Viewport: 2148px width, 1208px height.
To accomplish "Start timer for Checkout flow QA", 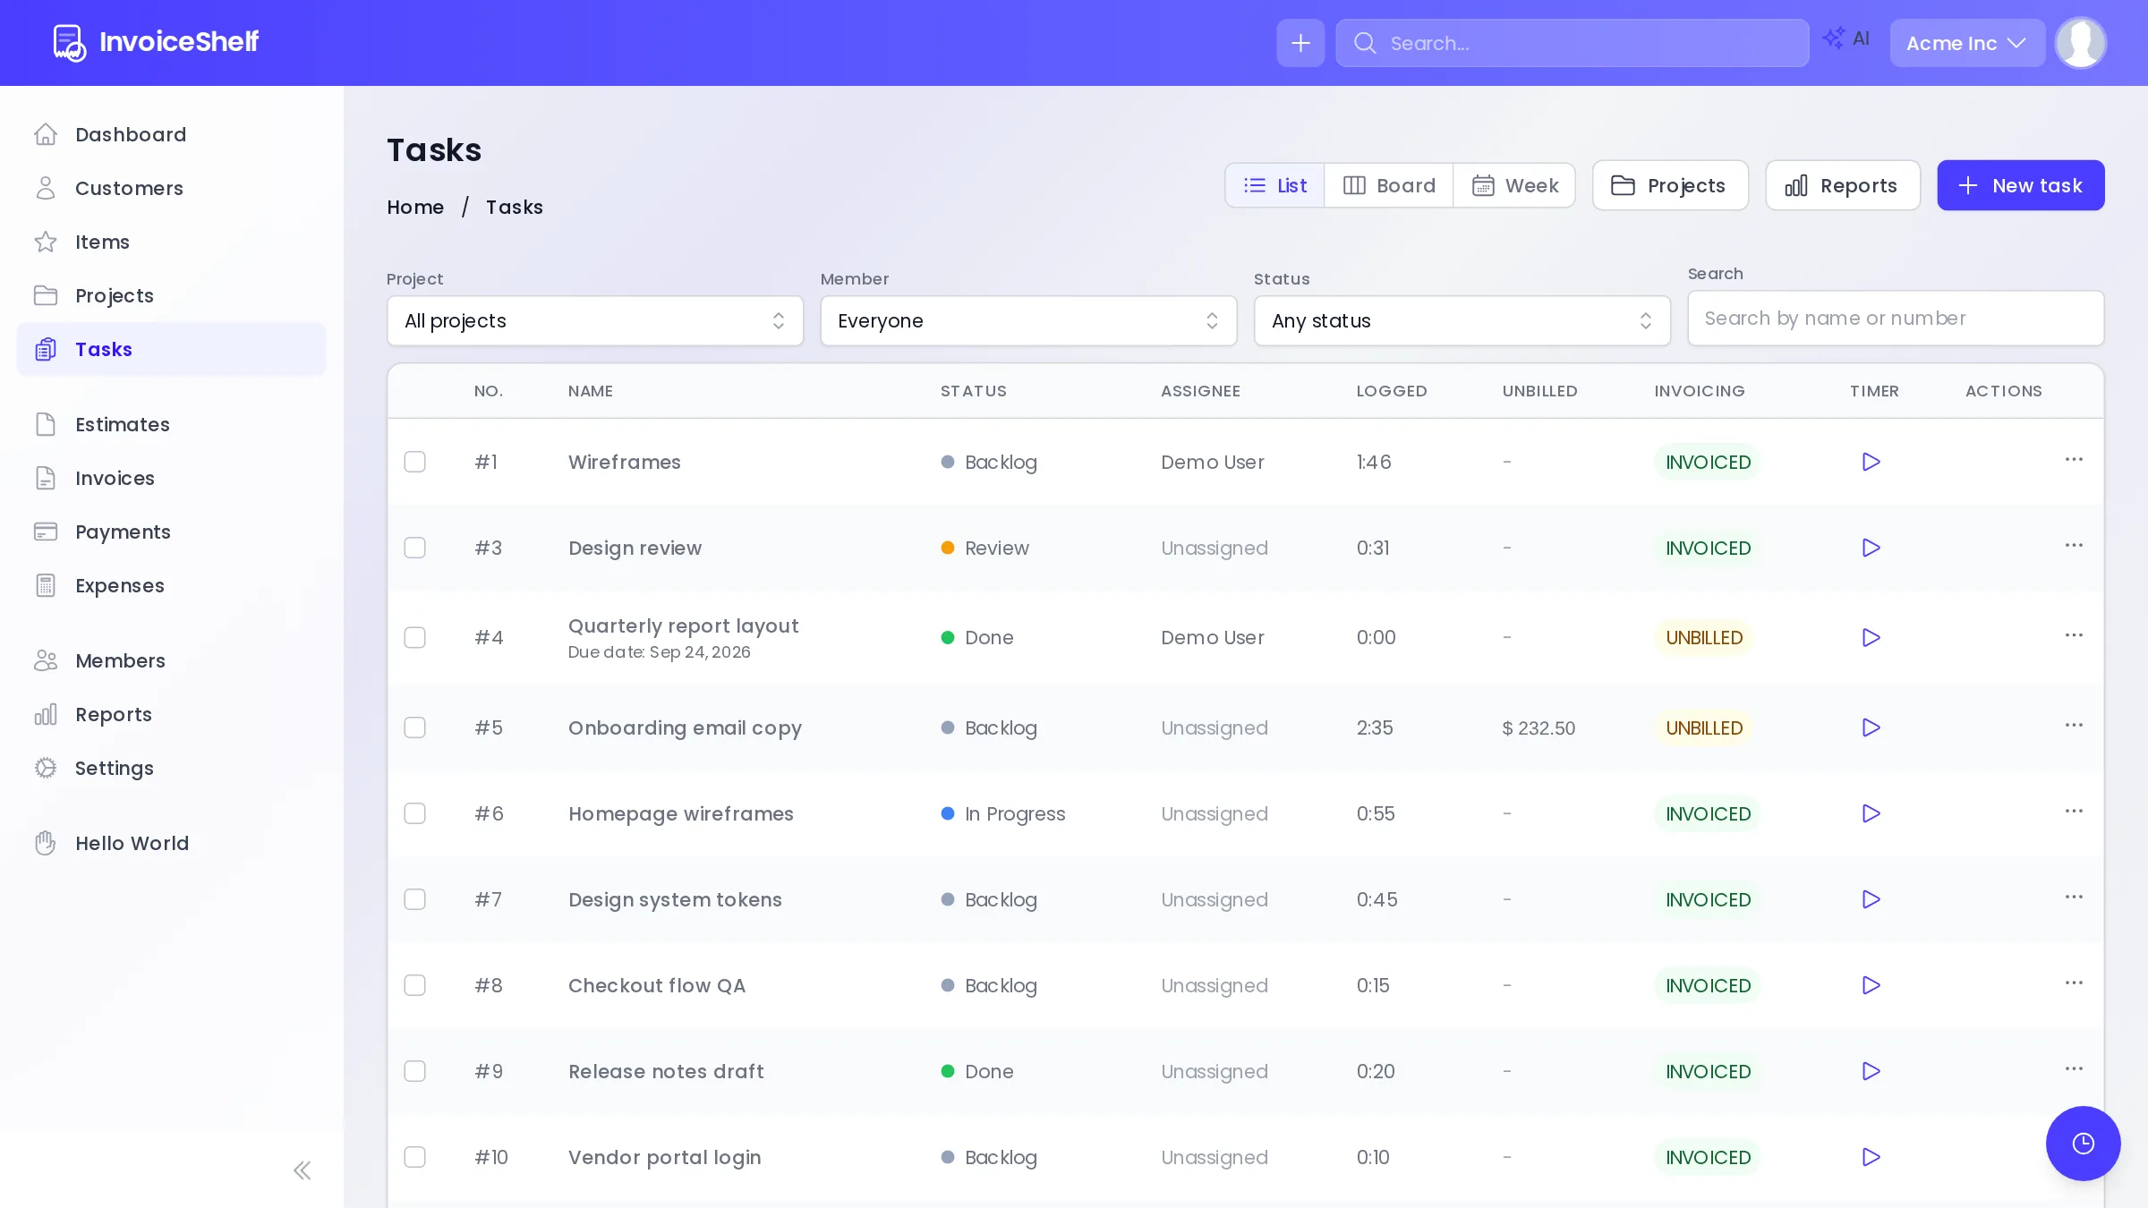I will click(1871, 985).
